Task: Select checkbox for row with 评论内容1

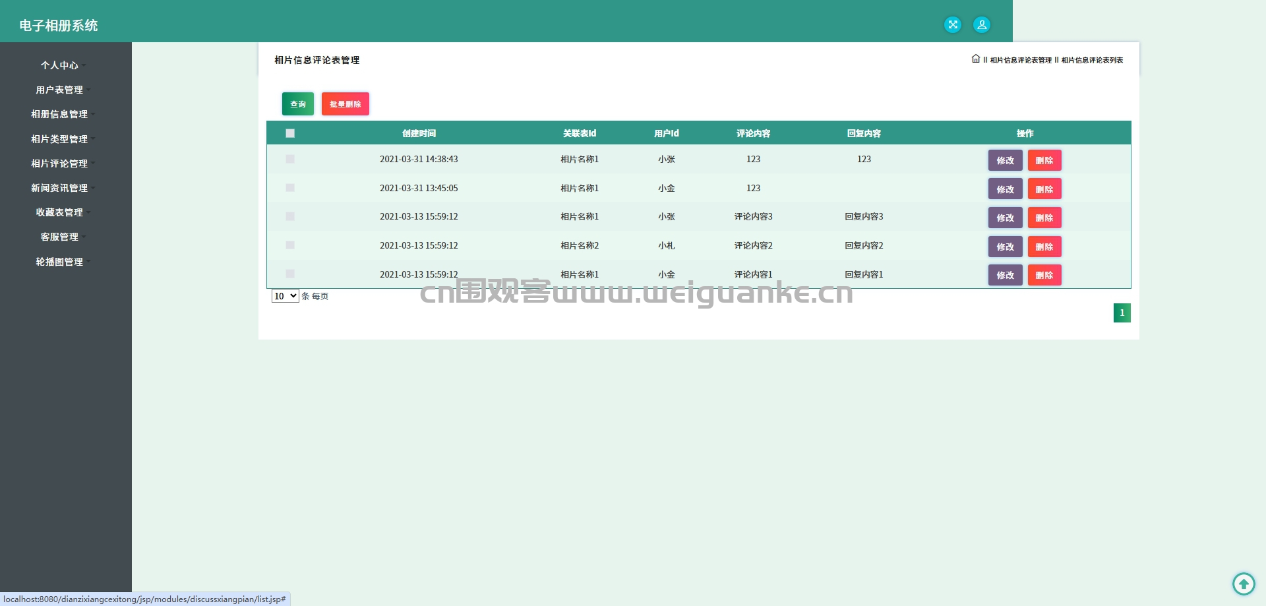Action: [290, 274]
